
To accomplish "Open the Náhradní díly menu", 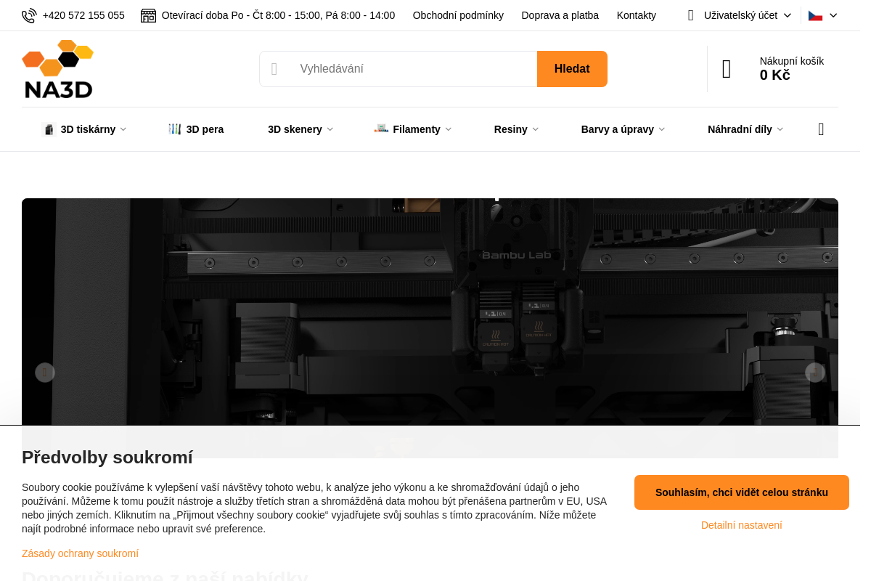I will 740,129.
